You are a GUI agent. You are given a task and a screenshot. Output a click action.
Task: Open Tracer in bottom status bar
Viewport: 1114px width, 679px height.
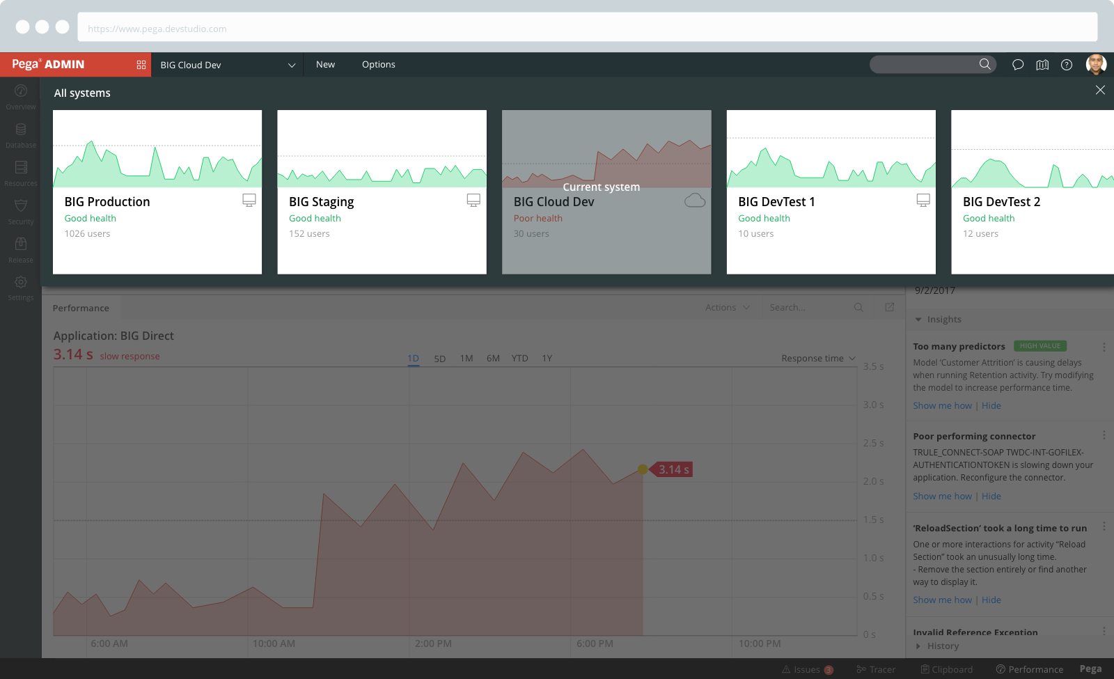pyautogui.click(x=876, y=669)
